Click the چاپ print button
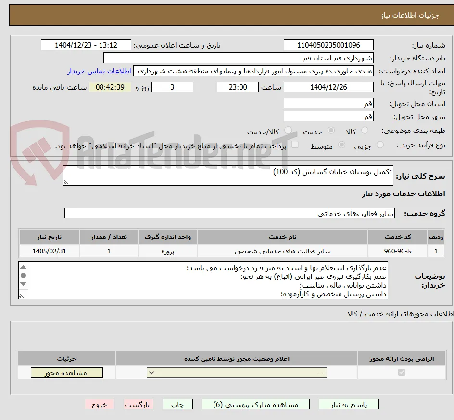 pyautogui.click(x=177, y=404)
